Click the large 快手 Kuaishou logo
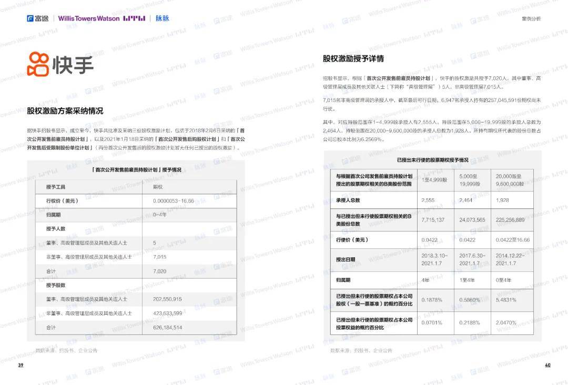 coord(60,64)
